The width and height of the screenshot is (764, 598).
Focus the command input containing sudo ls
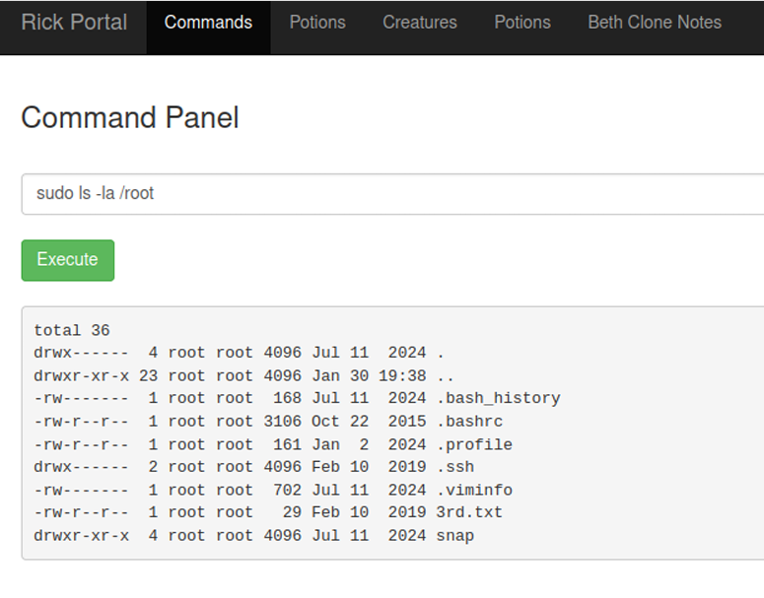pyautogui.click(x=394, y=194)
